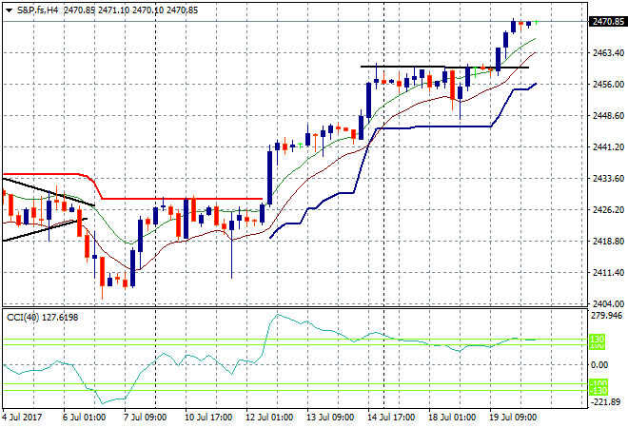This screenshot has height=428, width=628.
Task: Click the -221.89 CCI scale value
Action: point(607,401)
